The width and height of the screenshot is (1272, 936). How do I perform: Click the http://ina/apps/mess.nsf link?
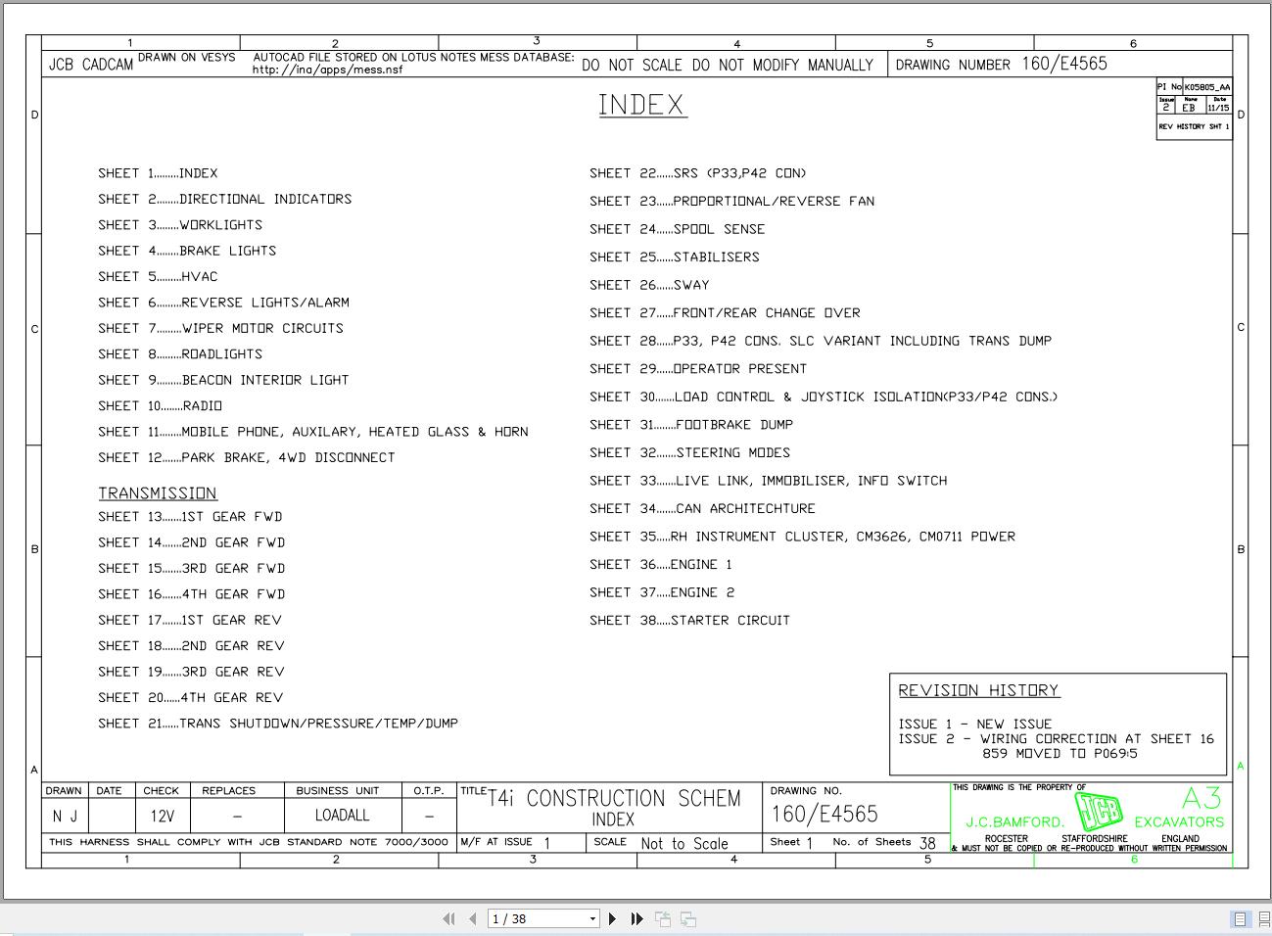click(329, 70)
